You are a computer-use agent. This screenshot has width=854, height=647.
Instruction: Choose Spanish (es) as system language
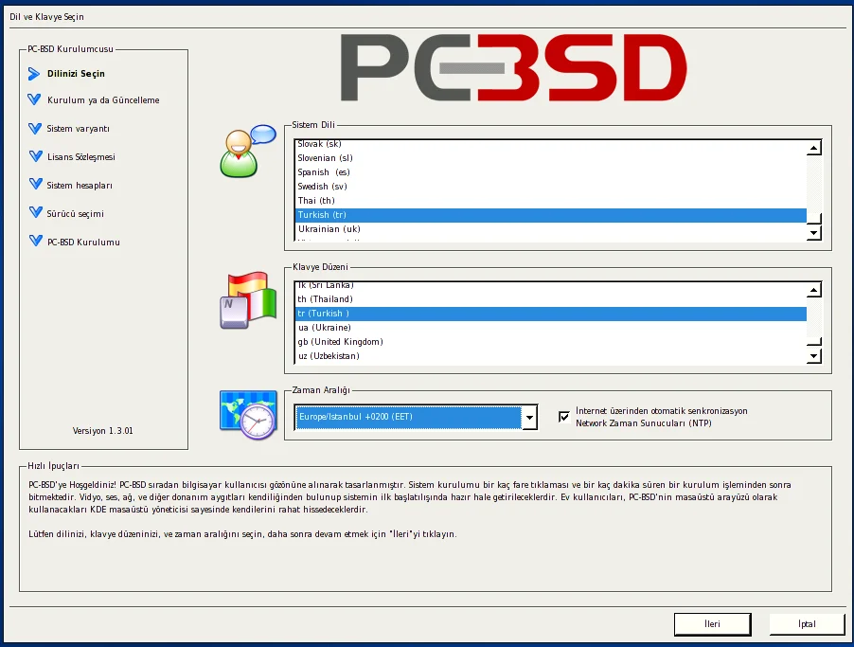tap(551, 172)
